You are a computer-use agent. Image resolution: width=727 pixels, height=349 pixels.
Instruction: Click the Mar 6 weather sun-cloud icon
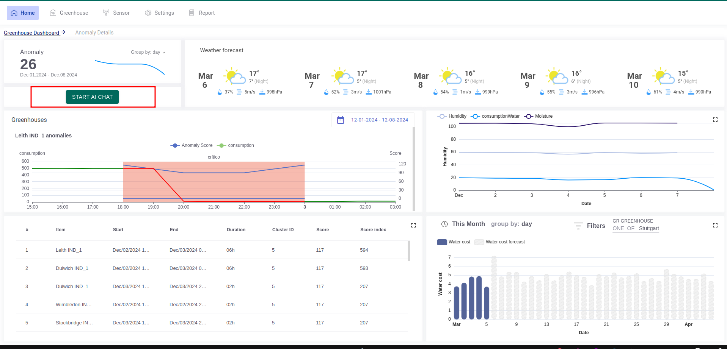235,76
